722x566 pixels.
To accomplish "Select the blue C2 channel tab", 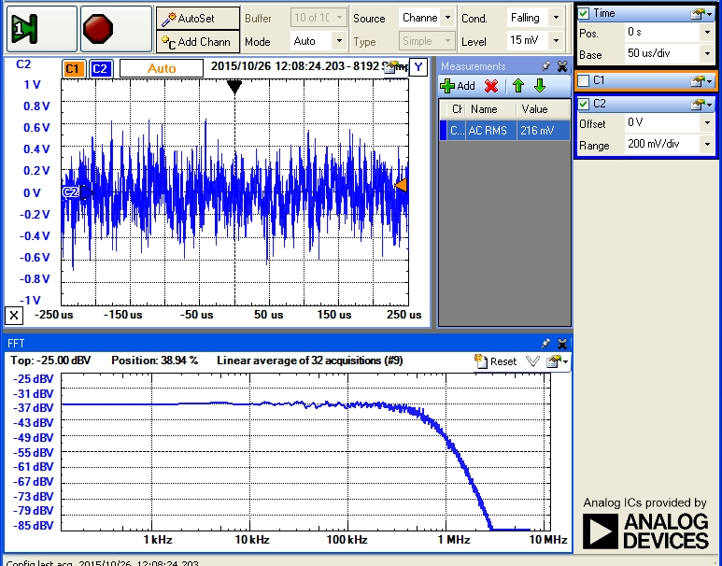I will (102, 68).
